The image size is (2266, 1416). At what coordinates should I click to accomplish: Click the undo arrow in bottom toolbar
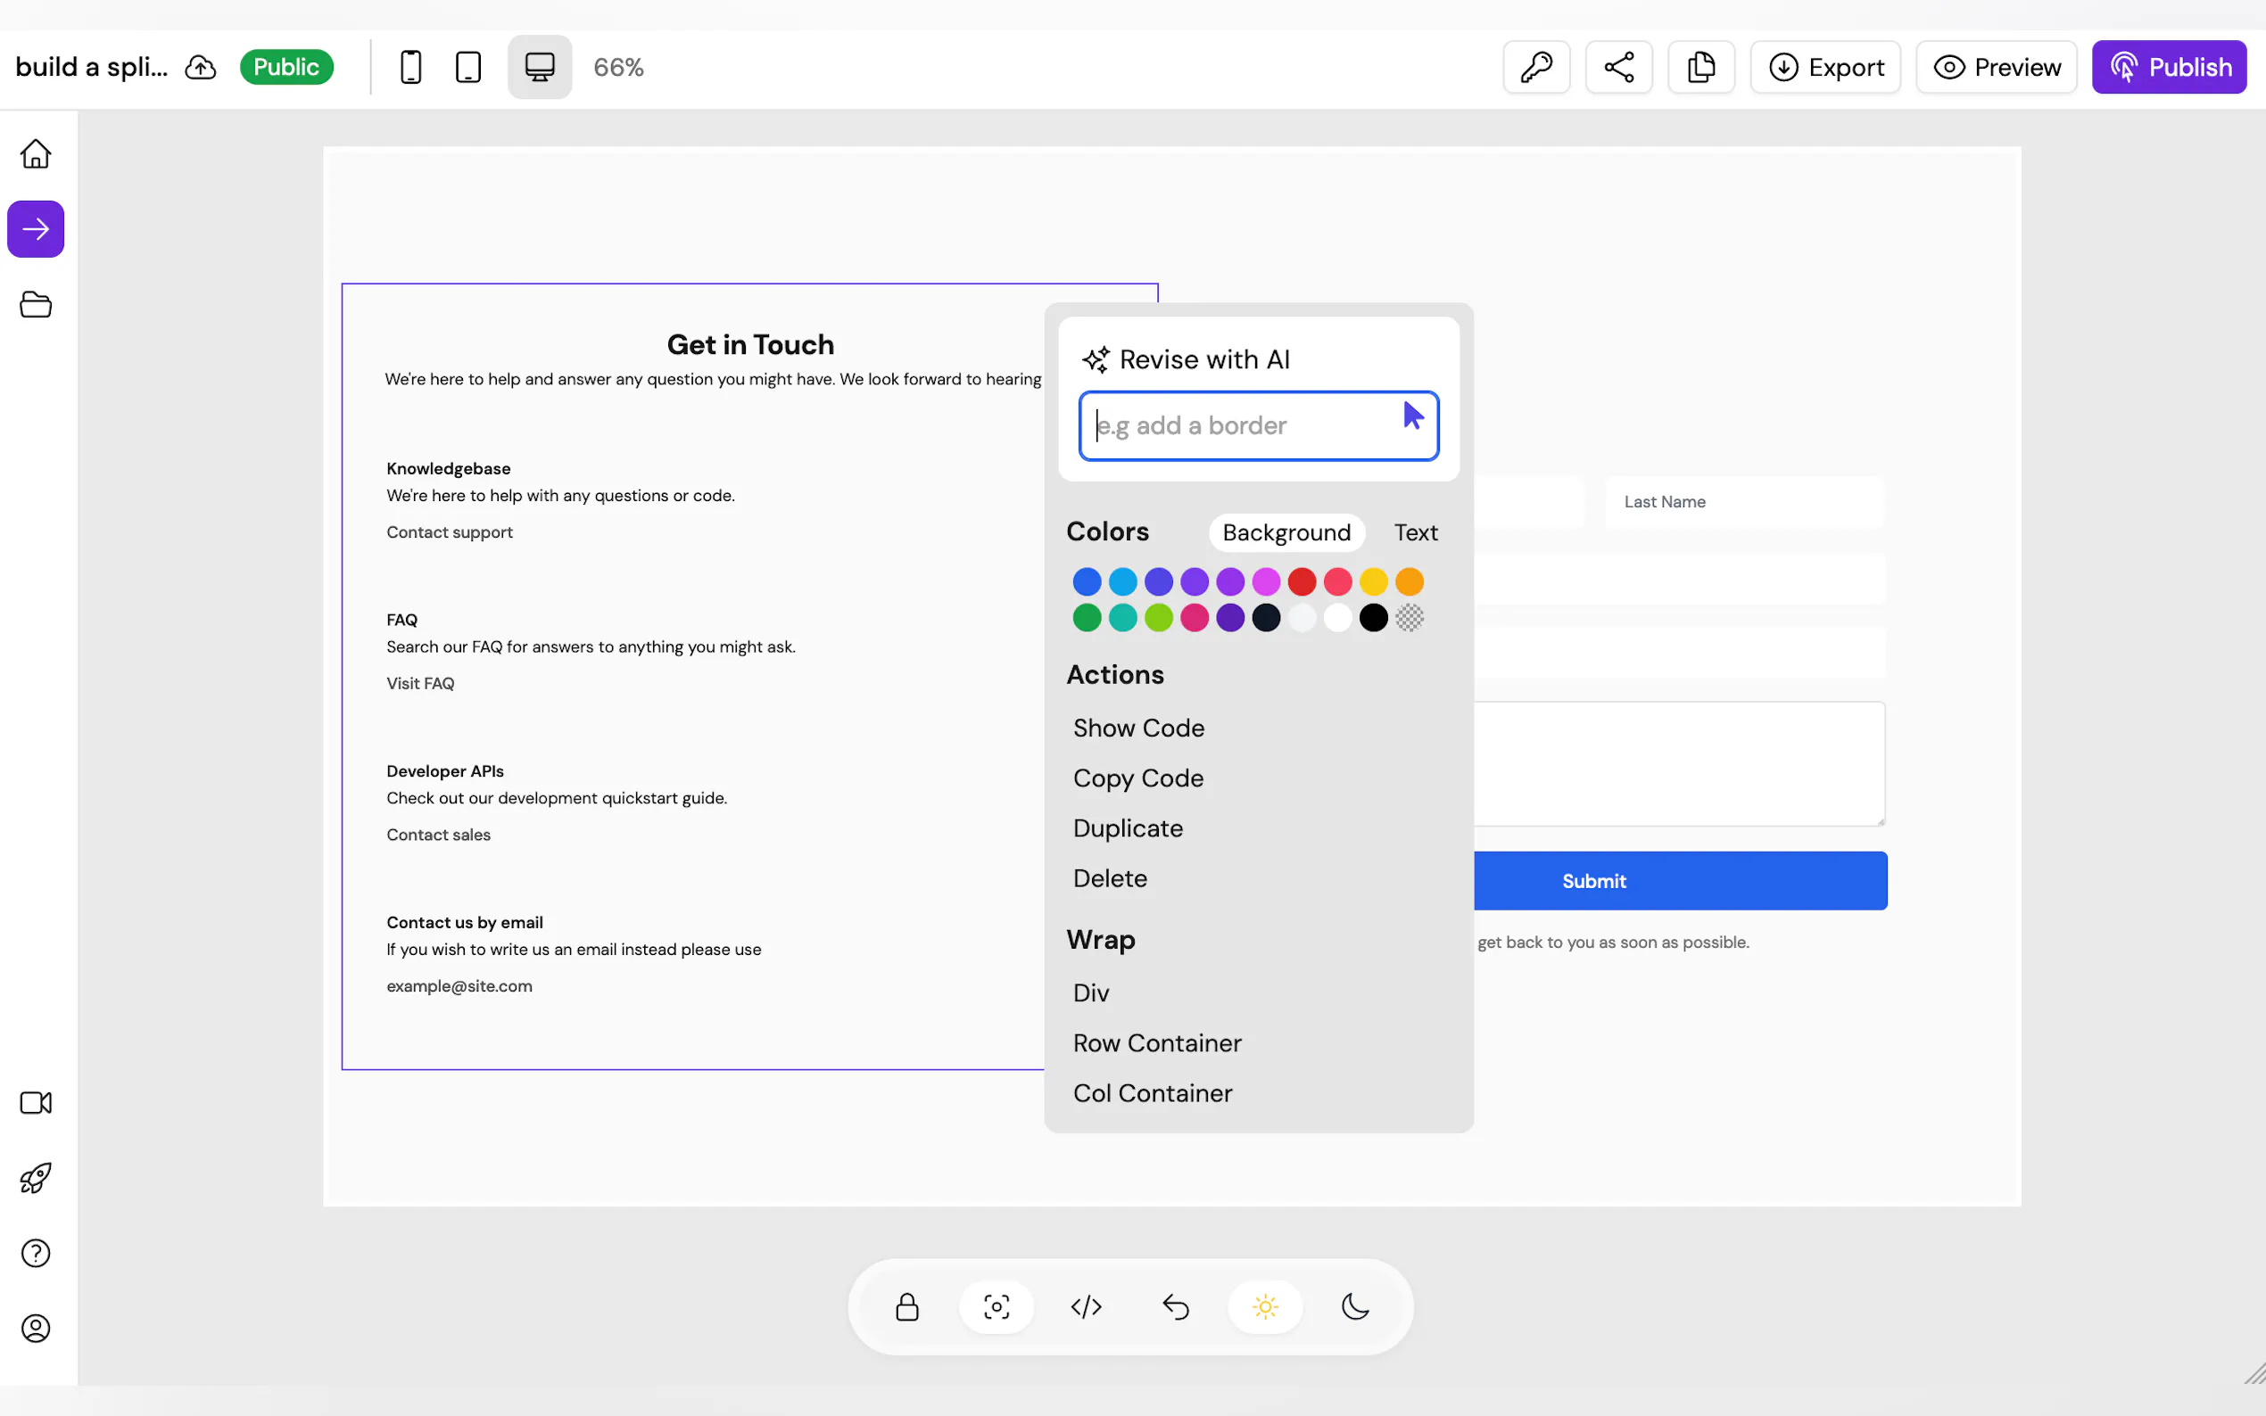point(1176,1306)
